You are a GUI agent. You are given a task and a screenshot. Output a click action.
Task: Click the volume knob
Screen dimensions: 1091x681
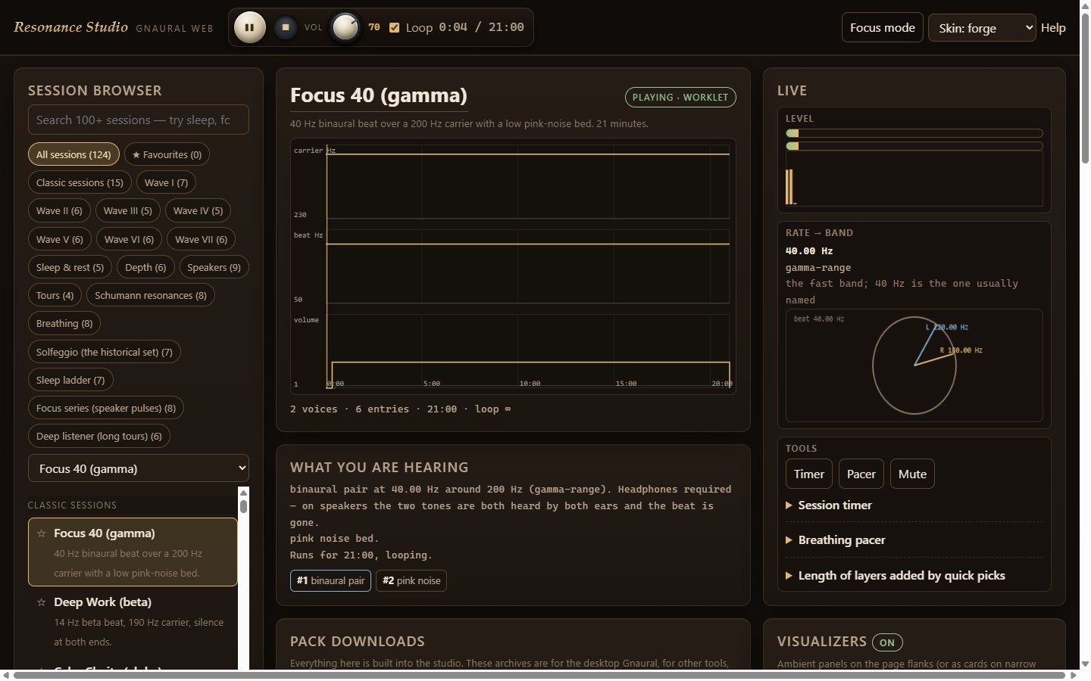click(x=345, y=27)
